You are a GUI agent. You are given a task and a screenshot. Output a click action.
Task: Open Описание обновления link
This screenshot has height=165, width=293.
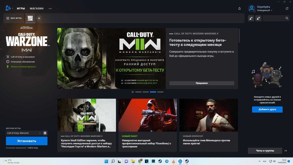(x=23, y=62)
